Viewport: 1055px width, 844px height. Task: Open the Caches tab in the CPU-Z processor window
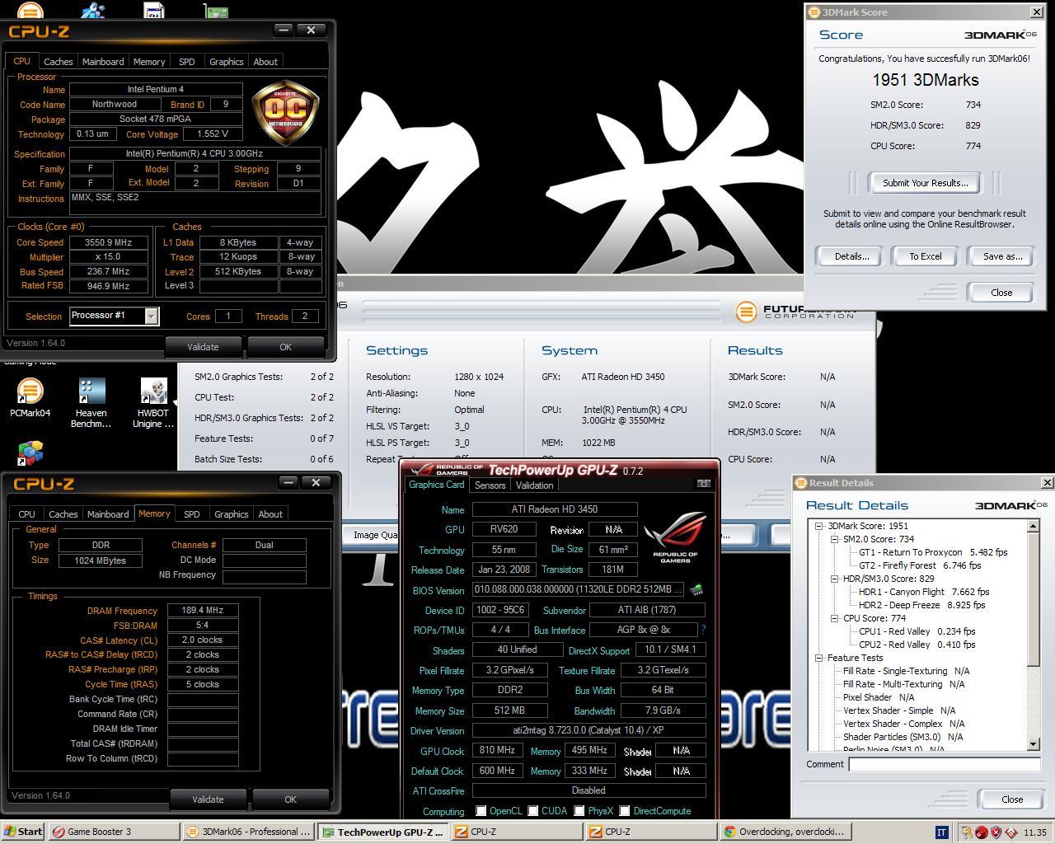tap(58, 62)
